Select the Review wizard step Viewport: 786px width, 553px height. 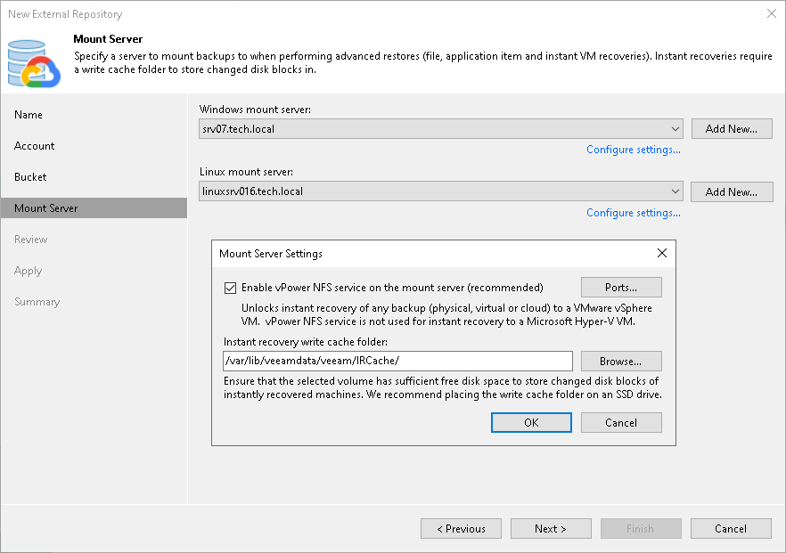(30, 240)
